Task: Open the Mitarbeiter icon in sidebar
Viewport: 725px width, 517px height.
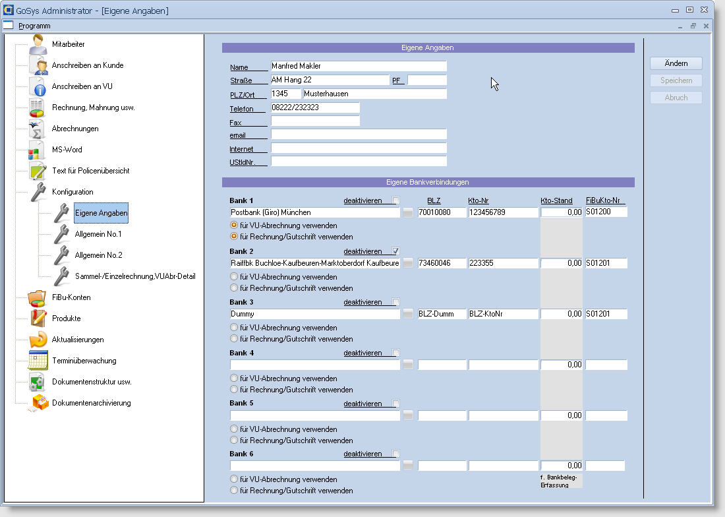Action: [x=38, y=44]
